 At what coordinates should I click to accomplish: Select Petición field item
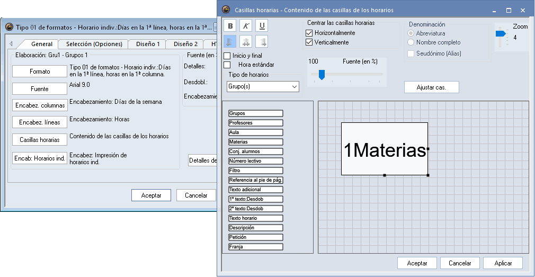click(x=256, y=237)
